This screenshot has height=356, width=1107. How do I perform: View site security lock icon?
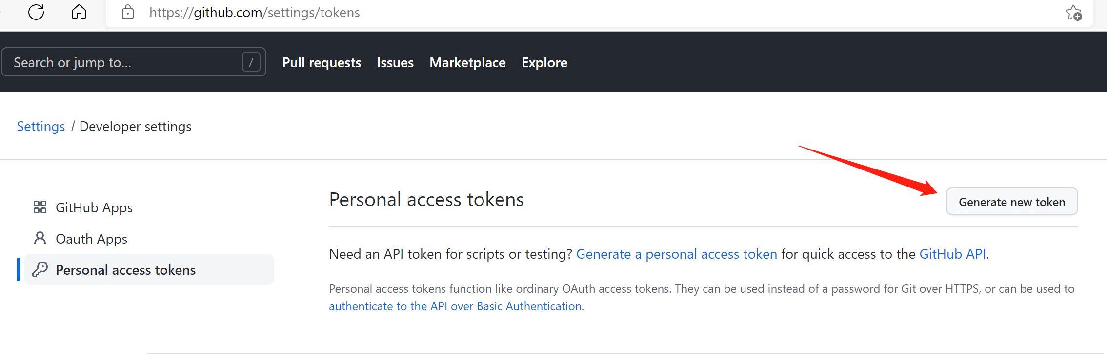pyautogui.click(x=128, y=12)
